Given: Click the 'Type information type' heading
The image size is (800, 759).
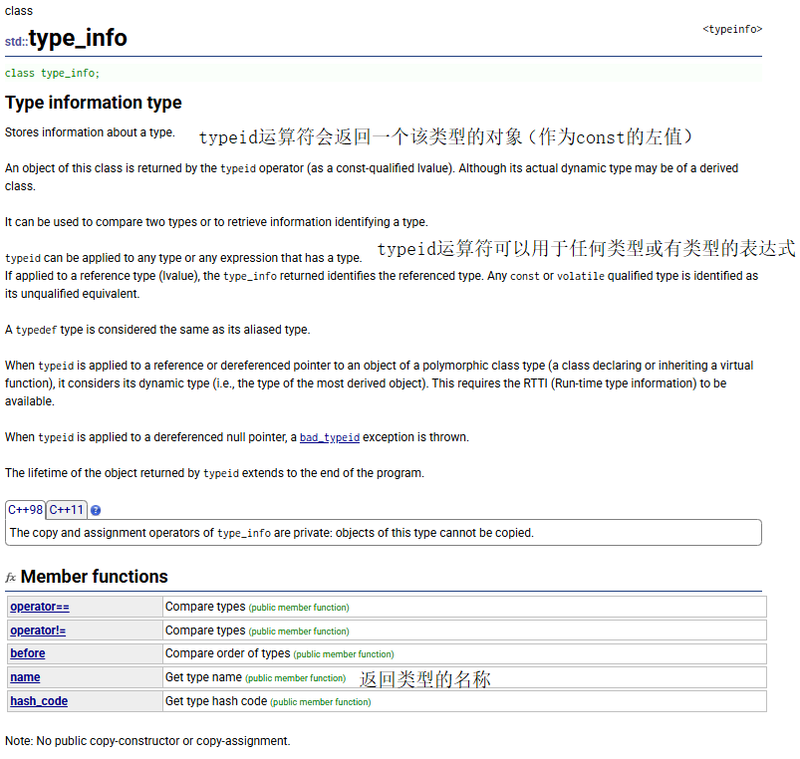Looking at the screenshot, I should [94, 103].
